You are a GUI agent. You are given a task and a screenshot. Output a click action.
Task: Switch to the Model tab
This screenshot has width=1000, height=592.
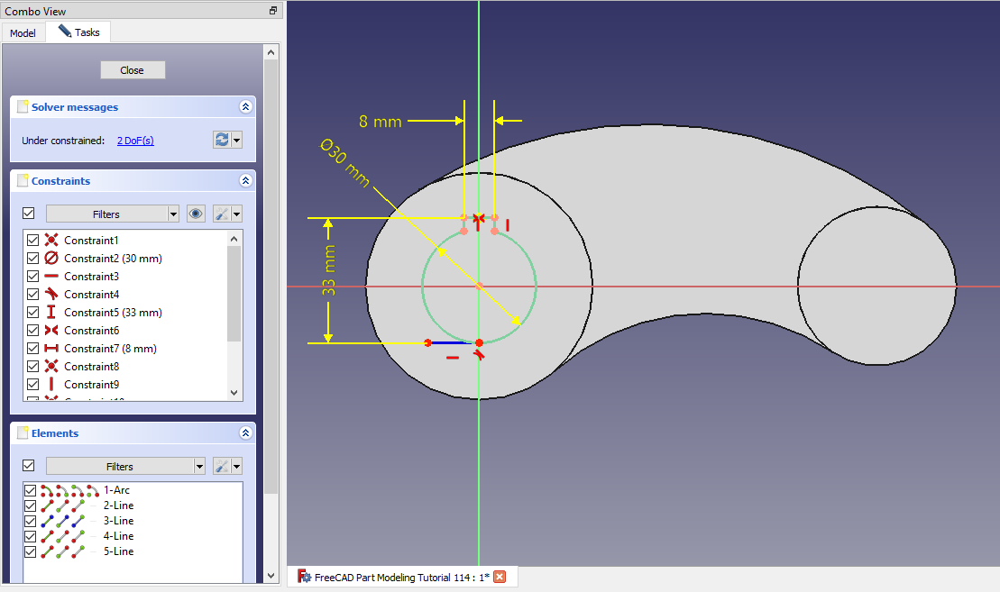(23, 33)
